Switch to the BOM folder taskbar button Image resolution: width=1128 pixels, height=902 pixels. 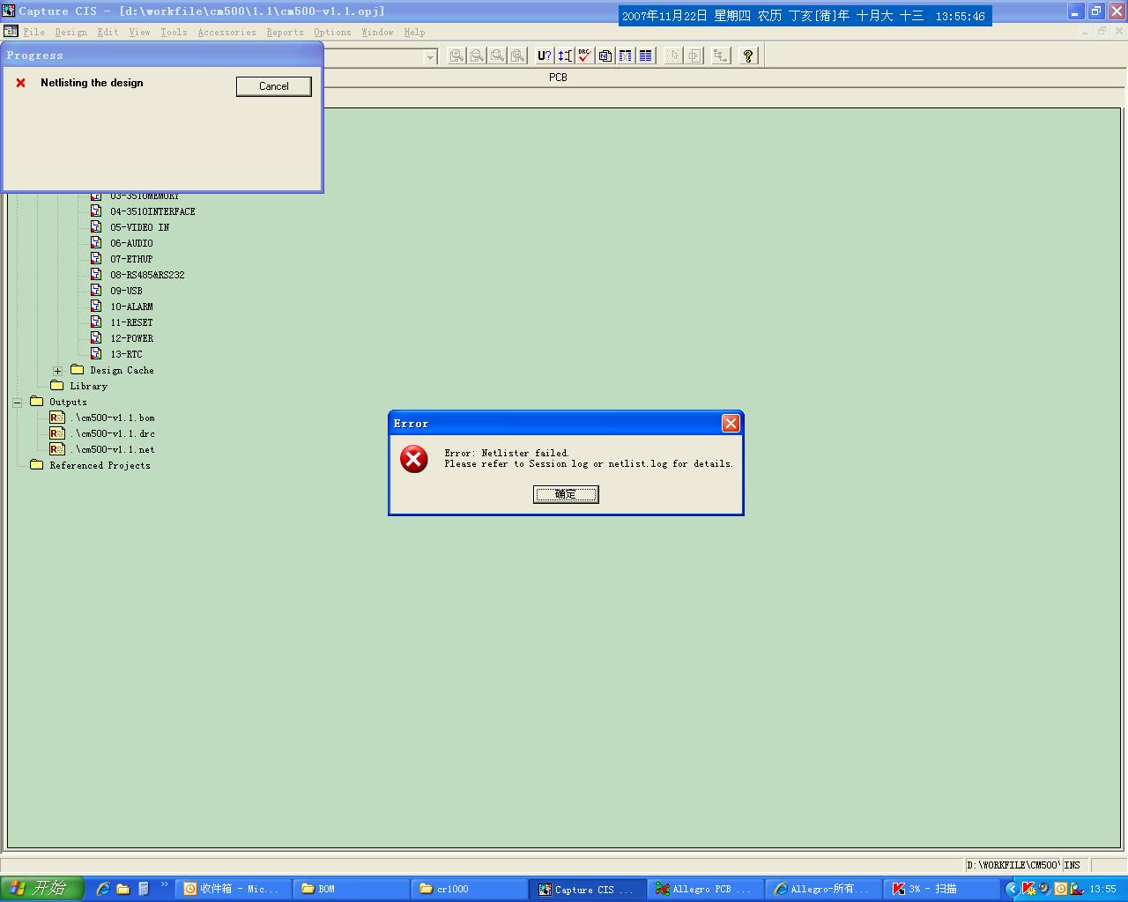click(352, 889)
